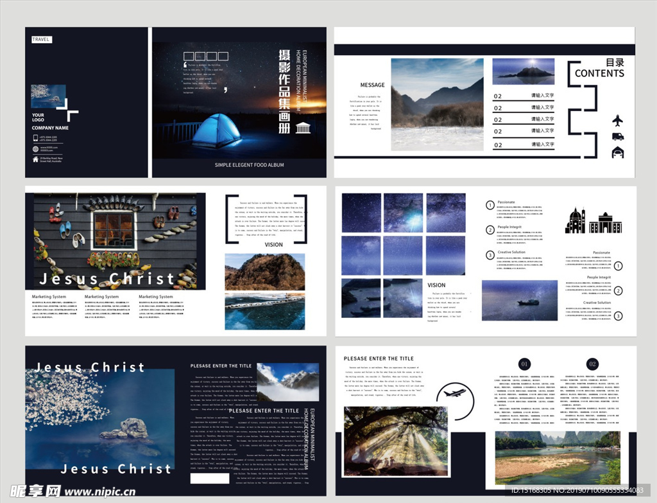Select the blue tent cover photo
Image resolution: width=657 pixels, height=503 pixels.
tap(239, 101)
